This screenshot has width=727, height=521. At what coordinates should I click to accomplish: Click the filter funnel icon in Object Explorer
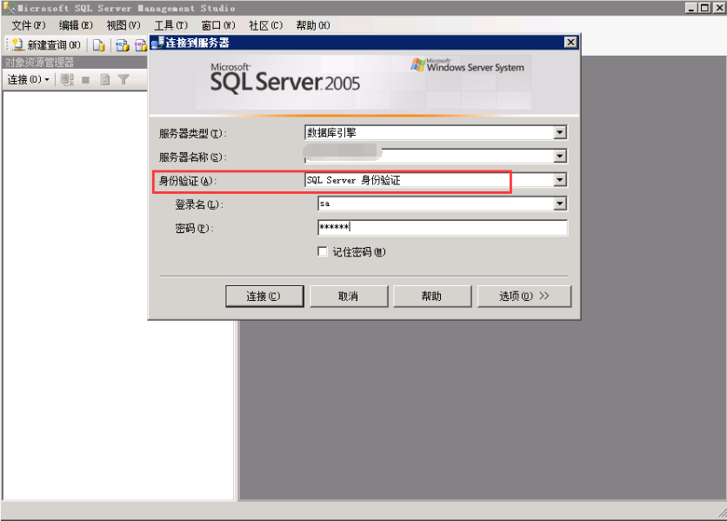(x=123, y=80)
